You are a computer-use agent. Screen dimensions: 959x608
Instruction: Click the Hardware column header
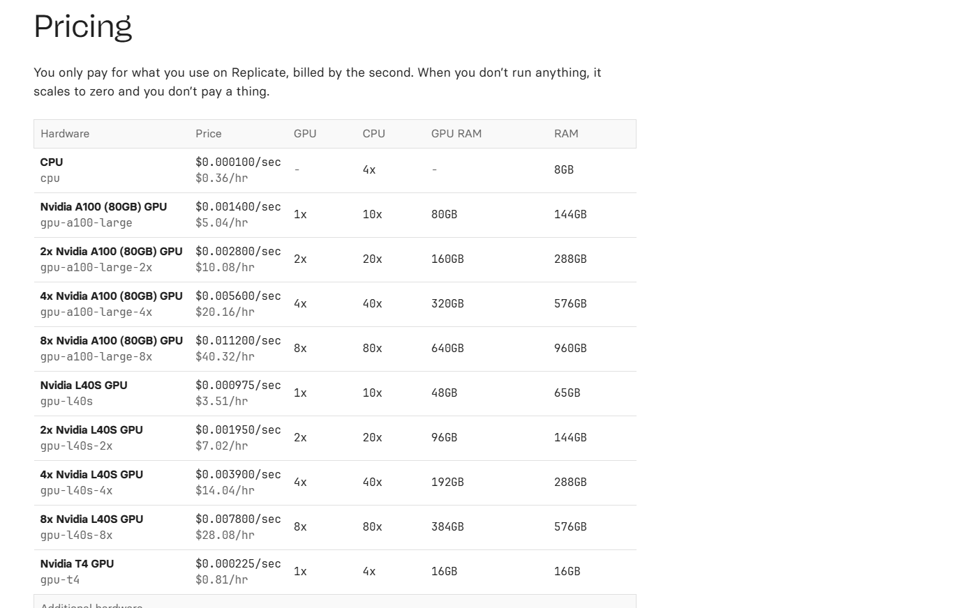pos(65,134)
